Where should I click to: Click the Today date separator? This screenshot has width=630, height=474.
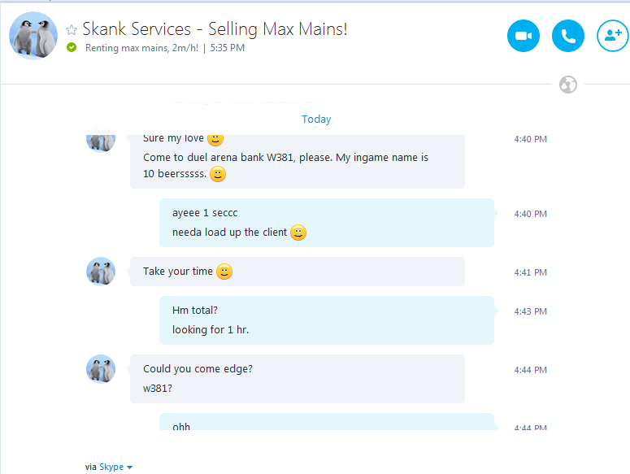[x=316, y=119]
